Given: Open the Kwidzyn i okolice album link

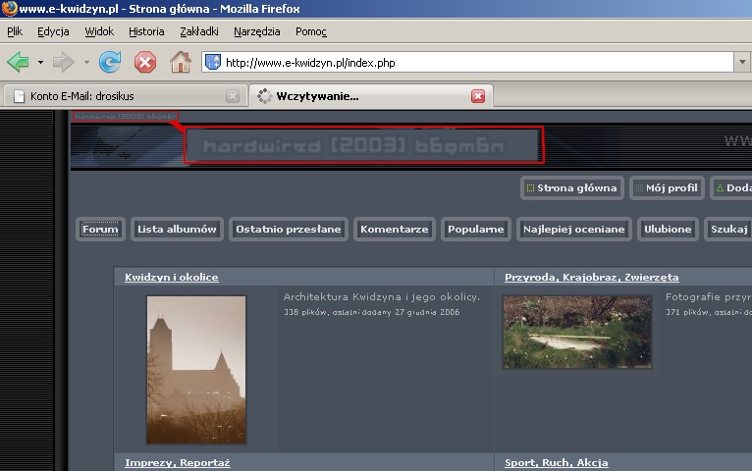Looking at the screenshot, I should coord(172,278).
